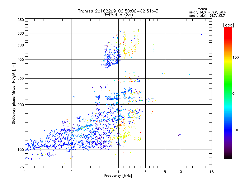
Task: Click x-axis tick label '4'
Action: pyautogui.click(x=118, y=172)
